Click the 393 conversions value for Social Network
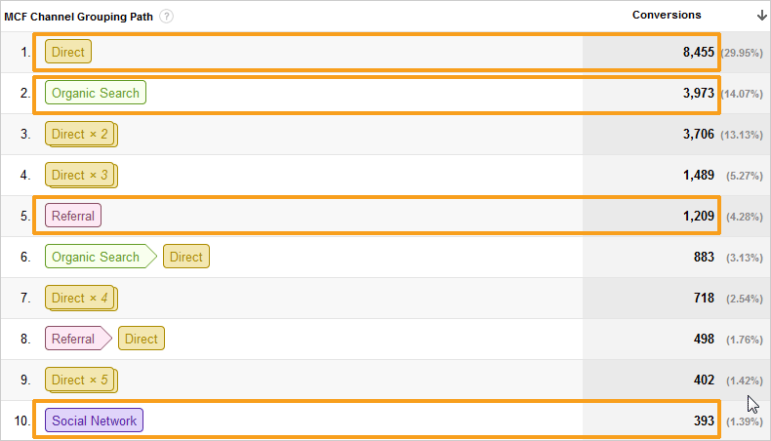This screenshot has height=441, width=771. pos(704,421)
